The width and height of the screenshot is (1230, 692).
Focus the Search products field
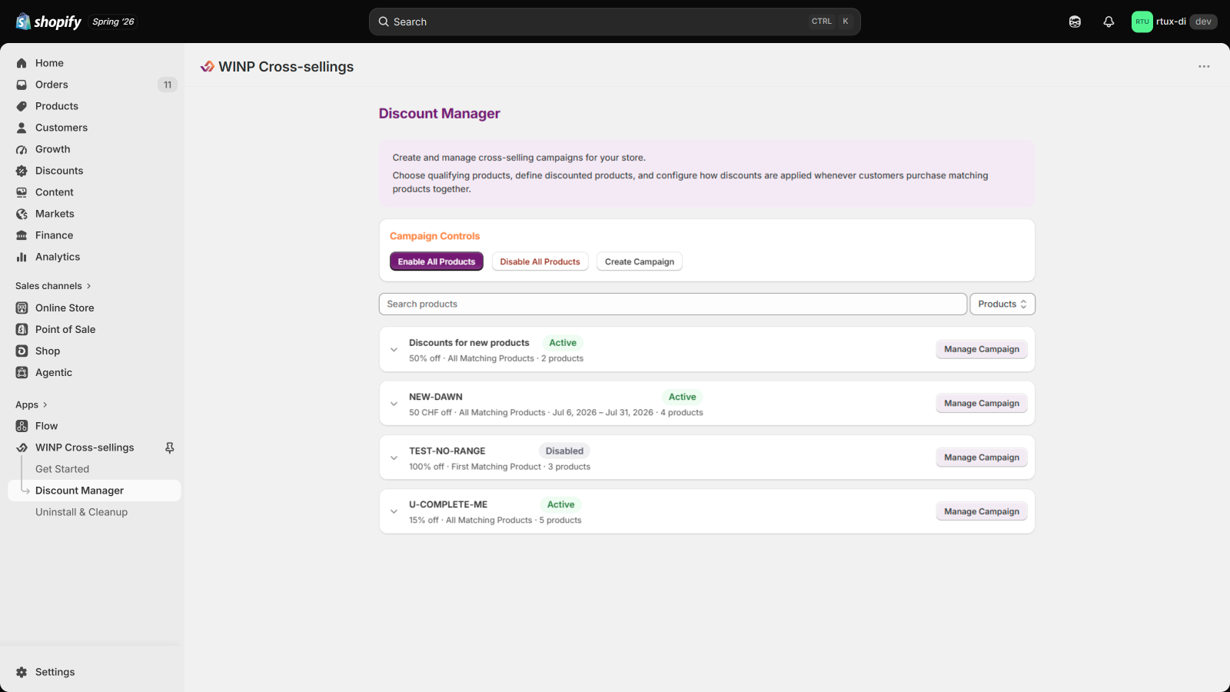tap(673, 304)
